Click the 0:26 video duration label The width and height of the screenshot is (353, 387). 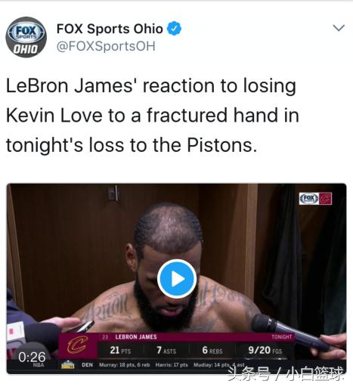(32, 357)
